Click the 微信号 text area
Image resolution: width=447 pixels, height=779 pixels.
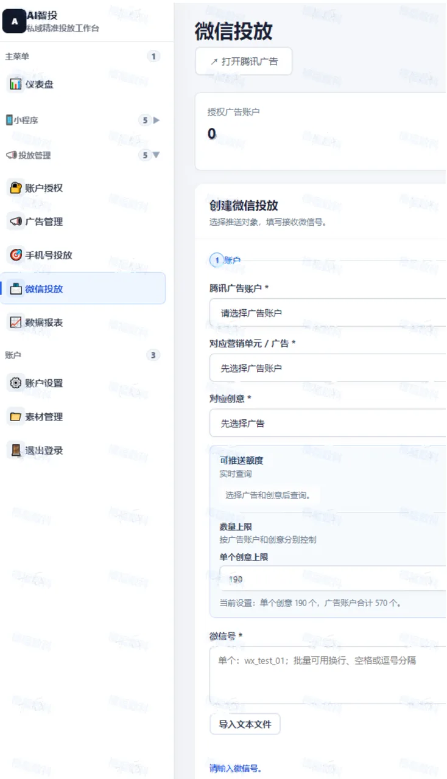point(328,676)
